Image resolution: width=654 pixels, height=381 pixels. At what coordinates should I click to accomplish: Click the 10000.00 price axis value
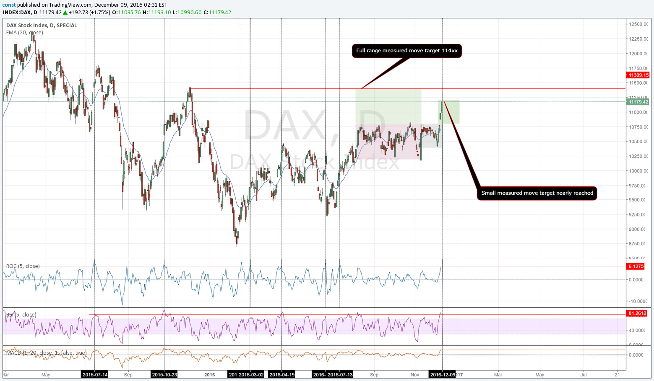[638, 171]
